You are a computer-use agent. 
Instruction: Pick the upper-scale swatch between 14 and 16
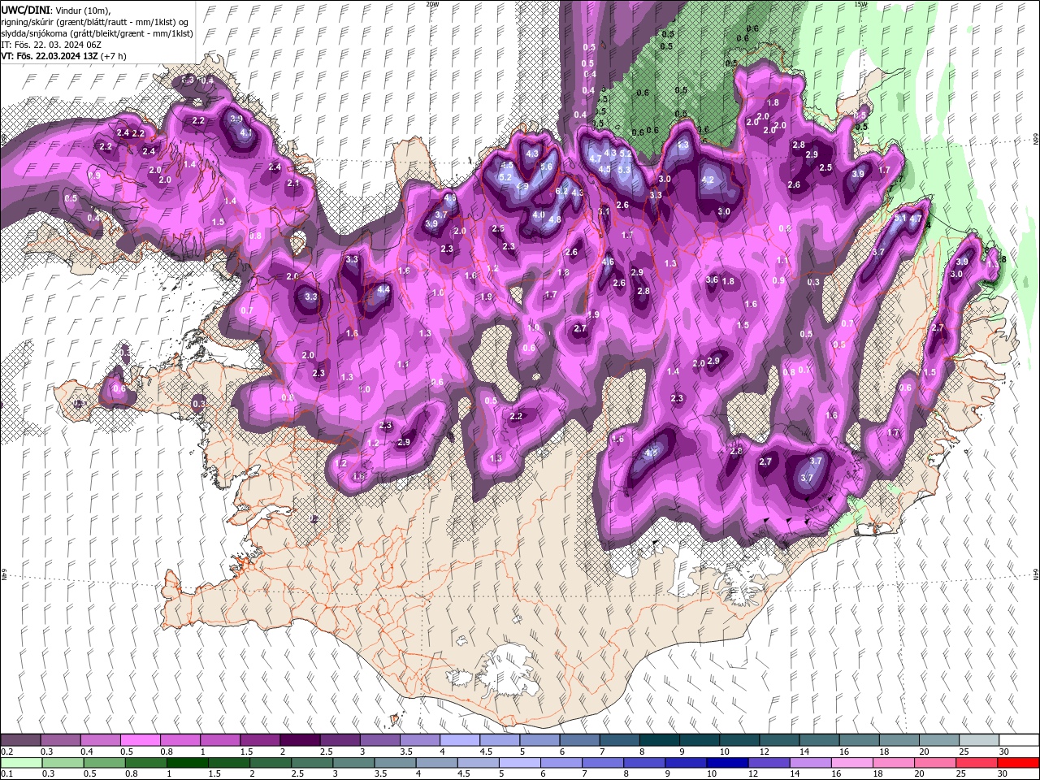tap(819, 740)
